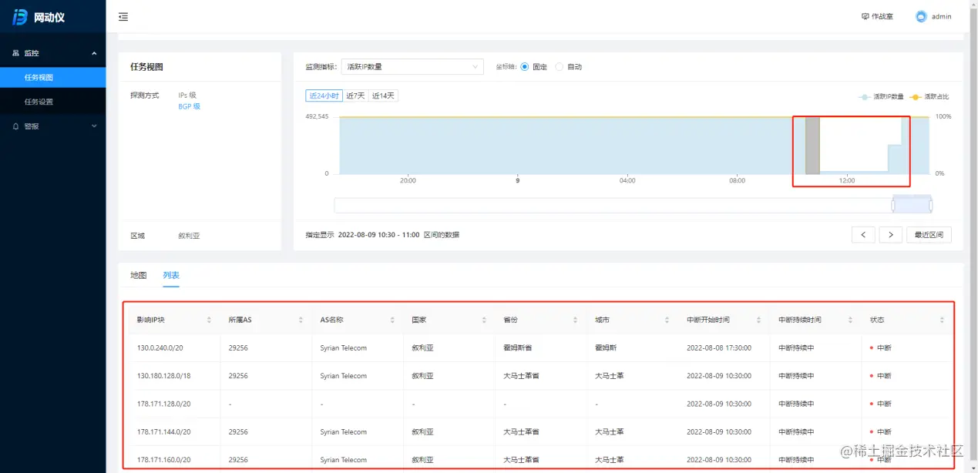Click the 178.171.128.0/20 IP block cell

point(163,404)
